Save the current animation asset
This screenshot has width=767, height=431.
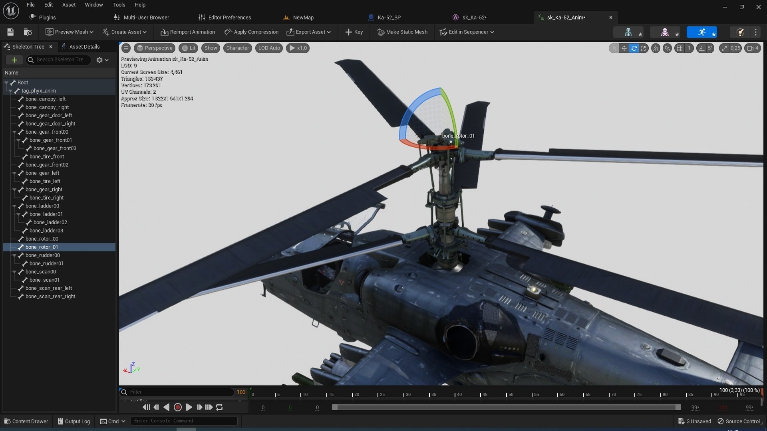click(10, 32)
